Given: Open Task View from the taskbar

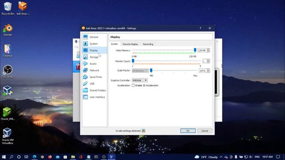Looking at the screenshot, I should (x=26, y=157).
